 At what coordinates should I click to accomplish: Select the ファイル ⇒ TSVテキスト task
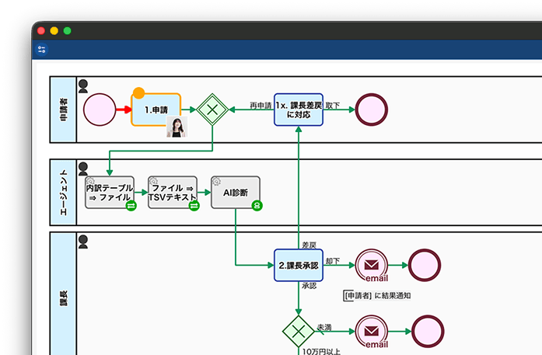(173, 193)
